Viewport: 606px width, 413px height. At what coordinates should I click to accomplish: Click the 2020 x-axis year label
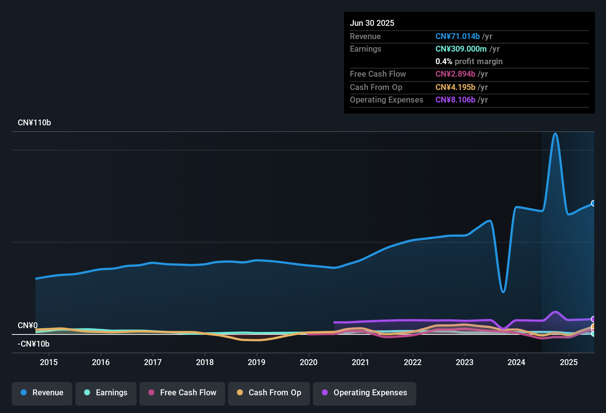point(309,362)
